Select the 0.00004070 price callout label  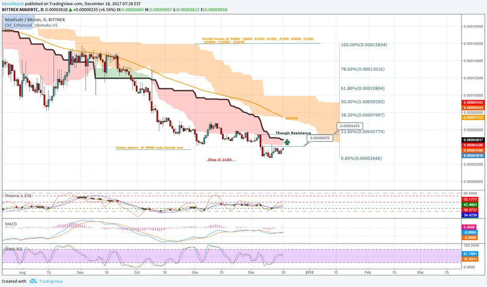click(x=320, y=138)
